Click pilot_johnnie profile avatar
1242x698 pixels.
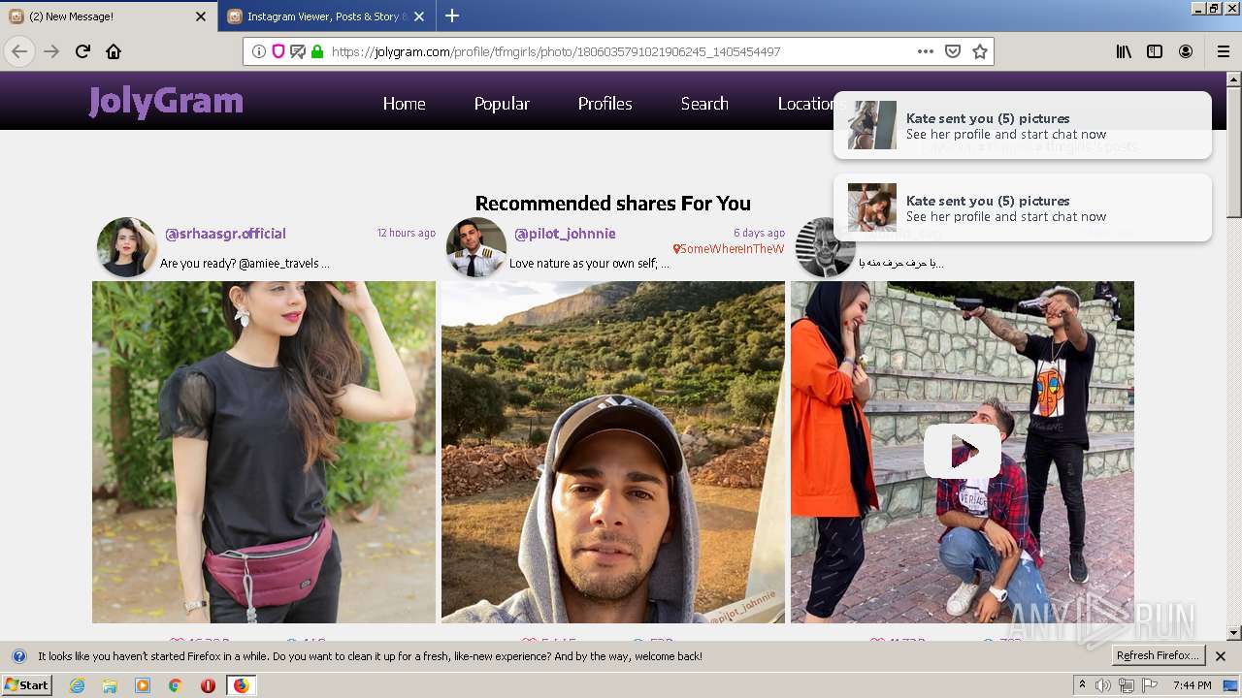pyautogui.click(x=475, y=247)
